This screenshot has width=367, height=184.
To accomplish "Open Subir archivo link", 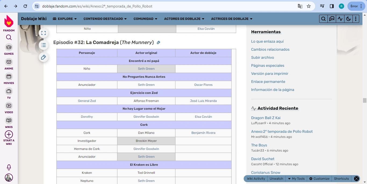I will point(262,57).
